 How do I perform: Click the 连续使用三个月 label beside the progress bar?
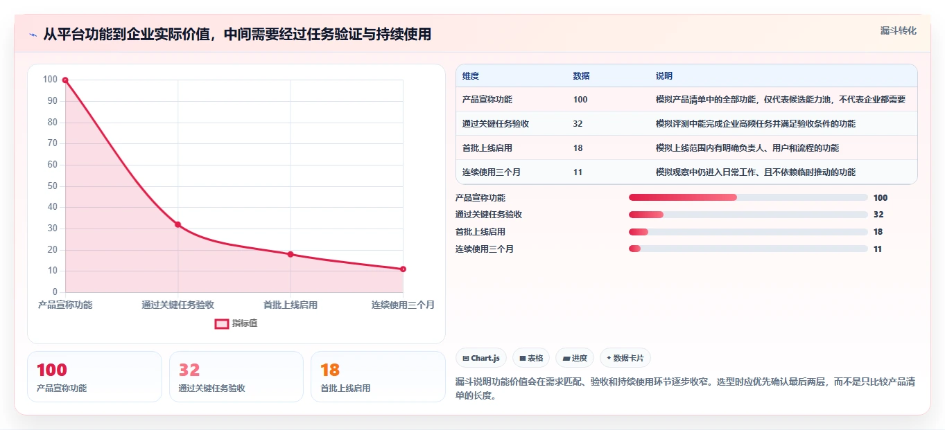[x=485, y=249]
